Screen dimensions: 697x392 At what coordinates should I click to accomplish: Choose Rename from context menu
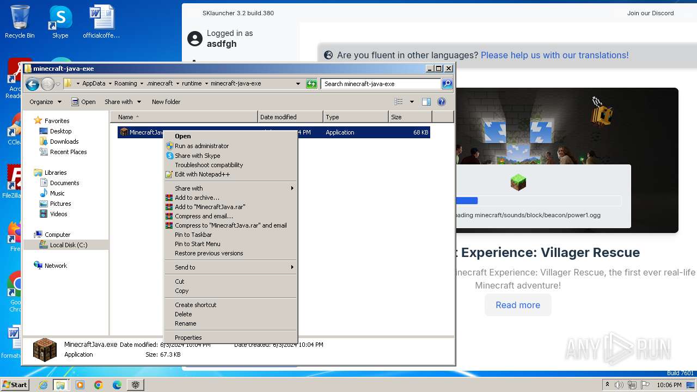[x=231, y=323]
